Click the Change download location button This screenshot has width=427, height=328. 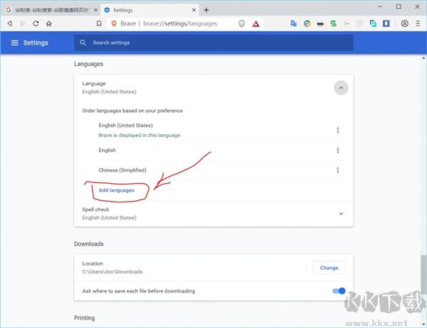click(329, 268)
